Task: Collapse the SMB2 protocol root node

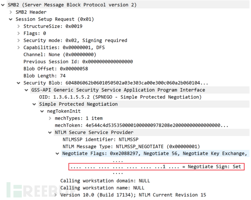Action: pyautogui.click(x=3, y=5)
